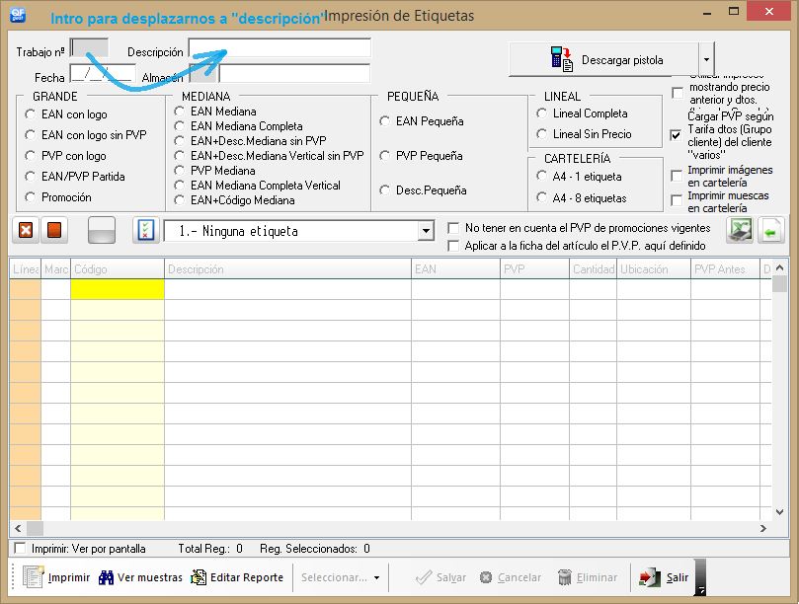Viewport: 799px width, 604px height.
Task: Select EAN con logo sin PVP
Action: click(x=30, y=135)
